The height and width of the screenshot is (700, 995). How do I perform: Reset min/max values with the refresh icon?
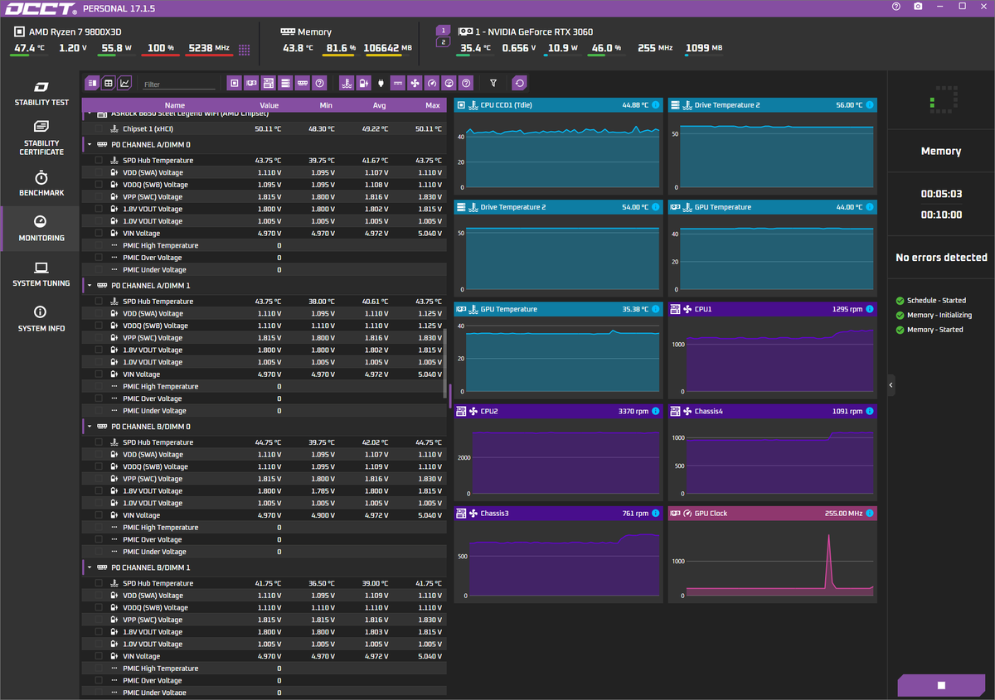[519, 83]
